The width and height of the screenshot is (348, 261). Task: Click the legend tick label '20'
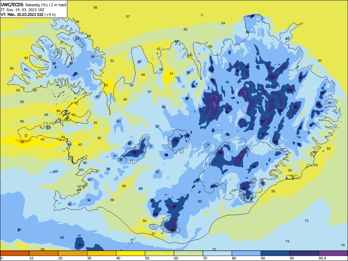coord(60,258)
